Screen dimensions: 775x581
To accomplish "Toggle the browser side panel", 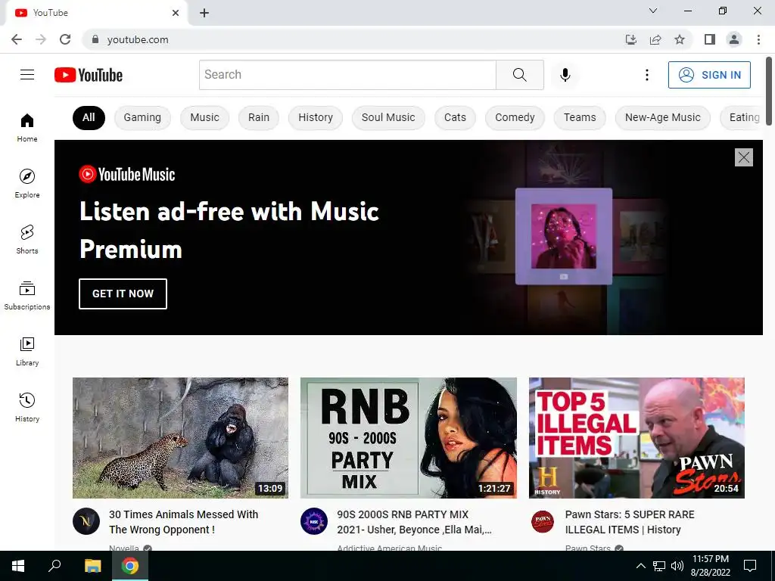I will (710, 39).
